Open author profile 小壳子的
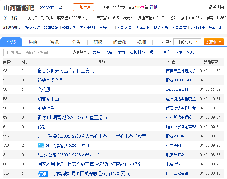227x179 pixels. [x=174, y=145]
